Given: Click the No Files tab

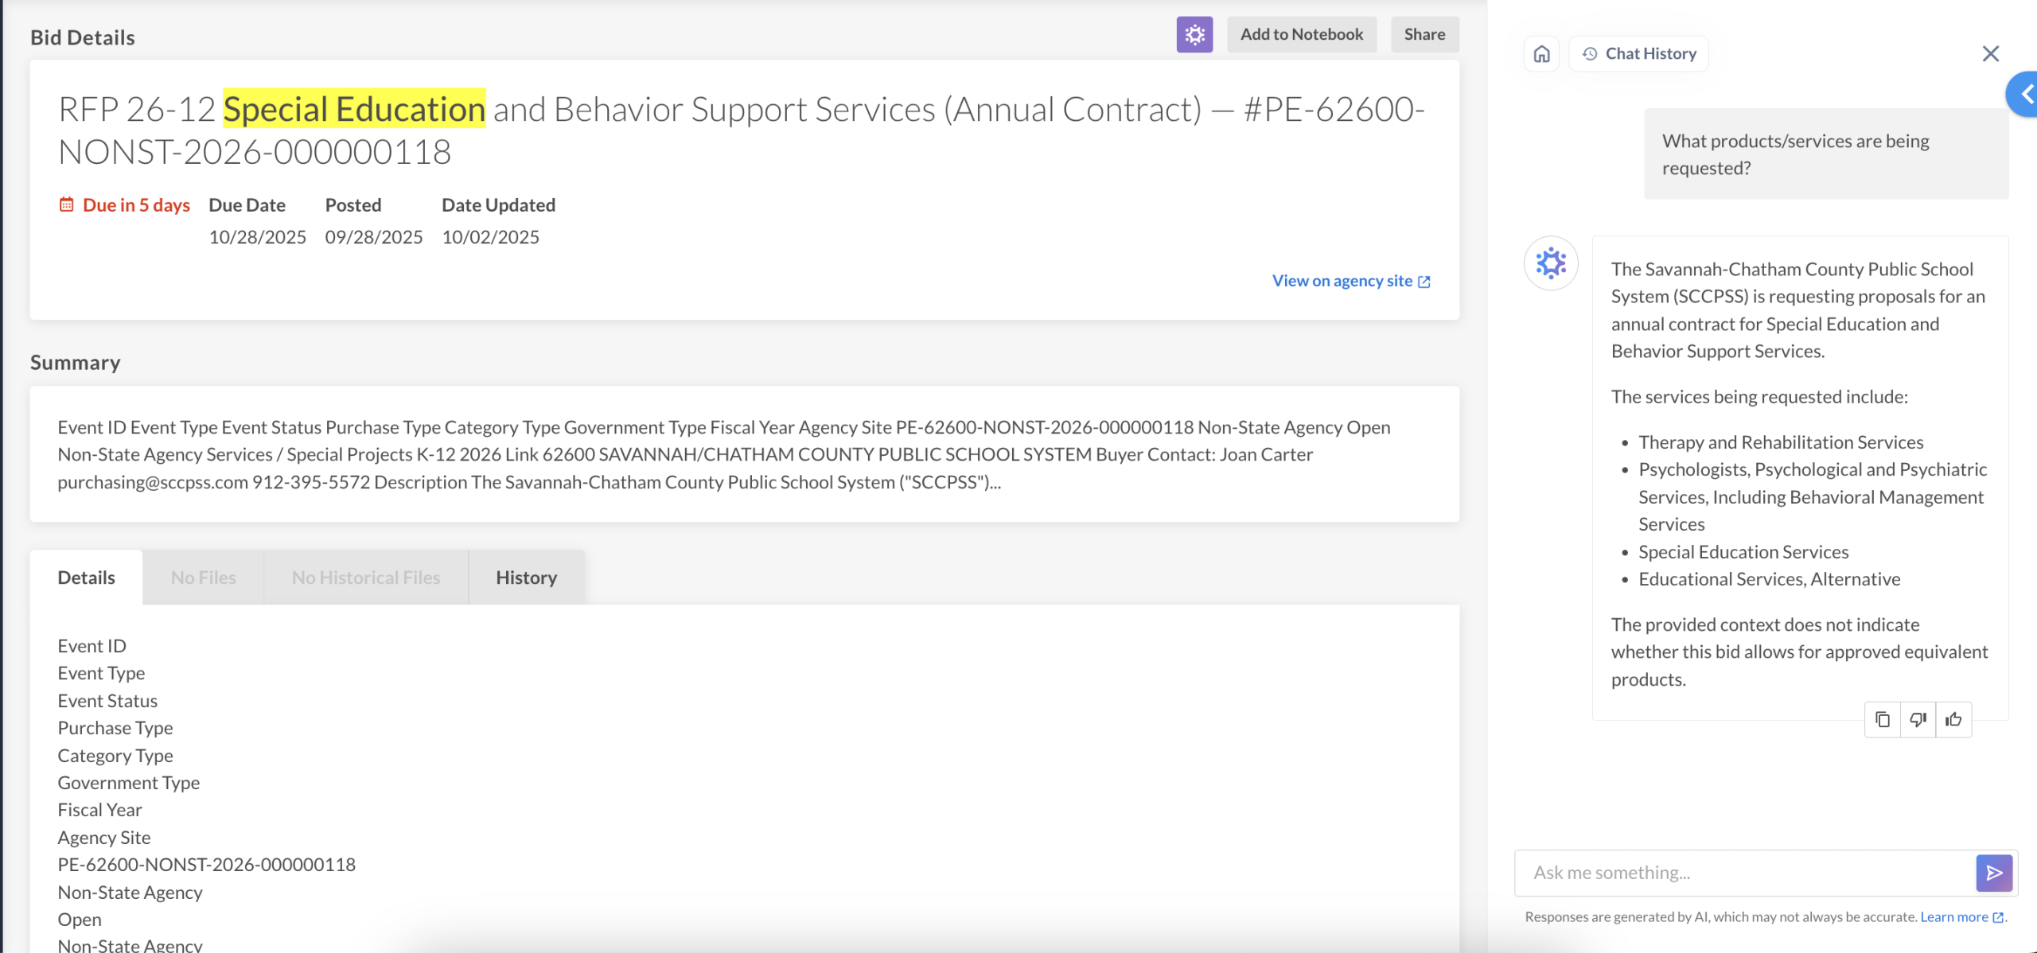Looking at the screenshot, I should tap(203, 578).
